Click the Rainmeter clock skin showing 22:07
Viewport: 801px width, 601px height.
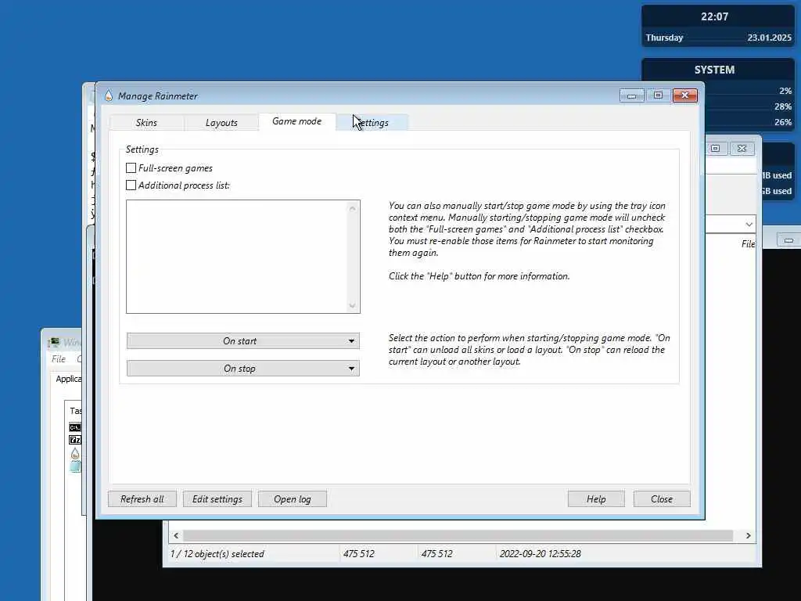(714, 17)
